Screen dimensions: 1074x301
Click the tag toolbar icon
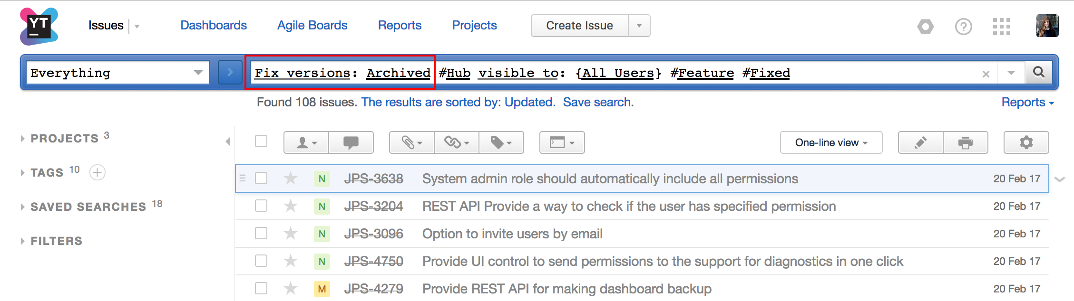click(501, 142)
